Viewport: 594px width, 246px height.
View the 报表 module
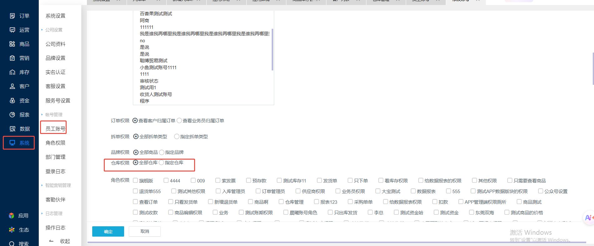(19, 115)
